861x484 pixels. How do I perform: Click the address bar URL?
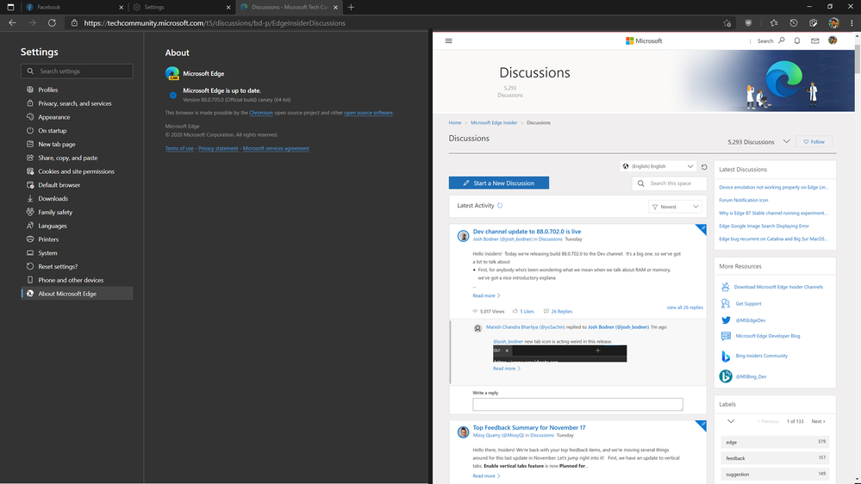215,23
